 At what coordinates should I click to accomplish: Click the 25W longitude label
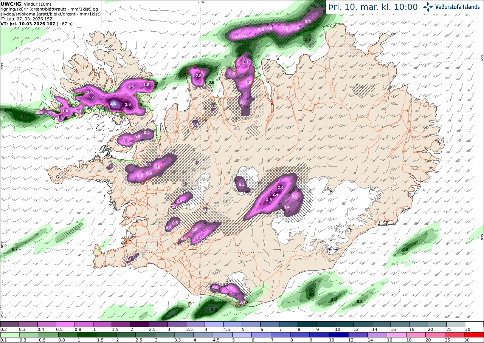[2, 314]
